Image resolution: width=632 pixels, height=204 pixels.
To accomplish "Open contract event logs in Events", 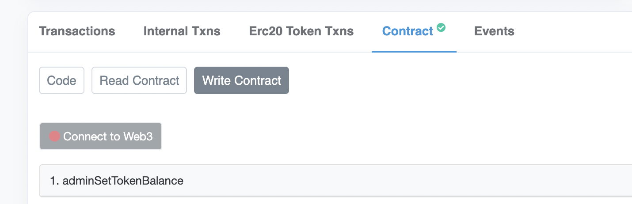I will (494, 31).
